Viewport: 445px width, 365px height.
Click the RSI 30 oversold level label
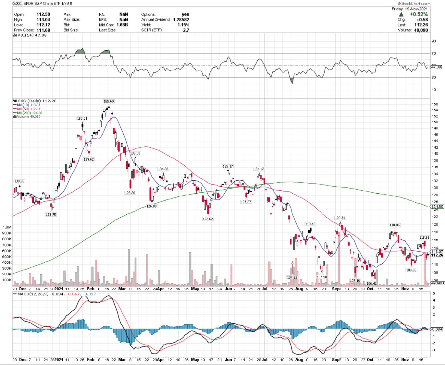[x=434, y=77]
